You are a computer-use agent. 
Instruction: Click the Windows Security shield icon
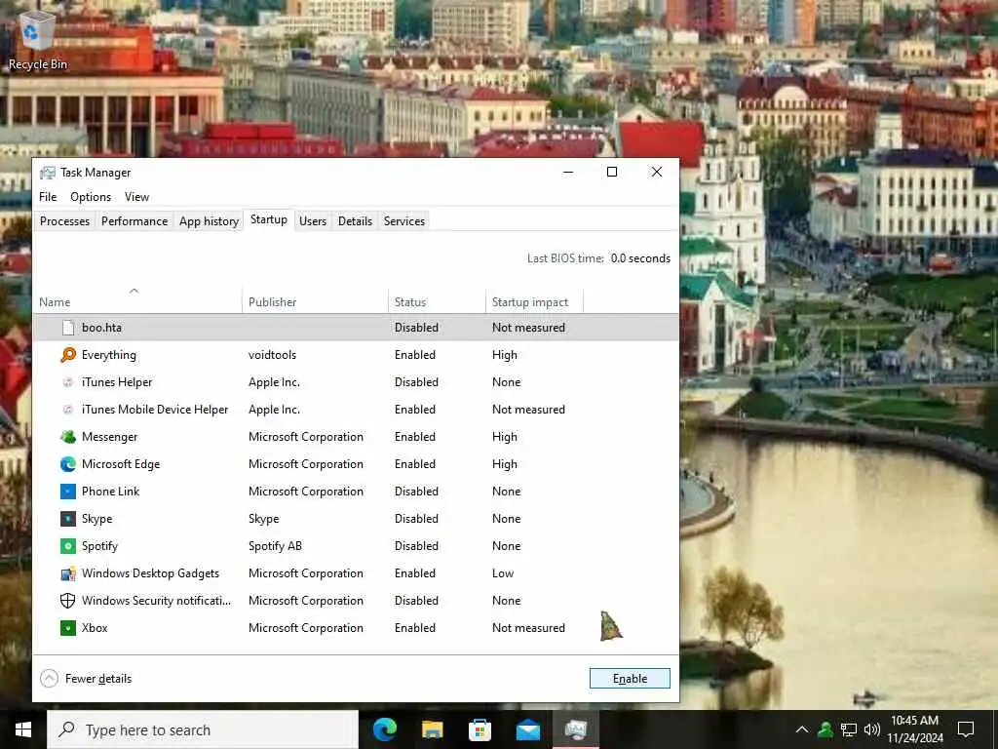[68, 601]
